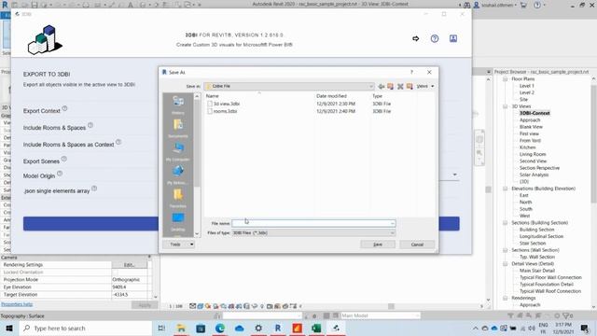Click the Save As dialog help question mark
597x336 pixels.
tap(411, 72)
